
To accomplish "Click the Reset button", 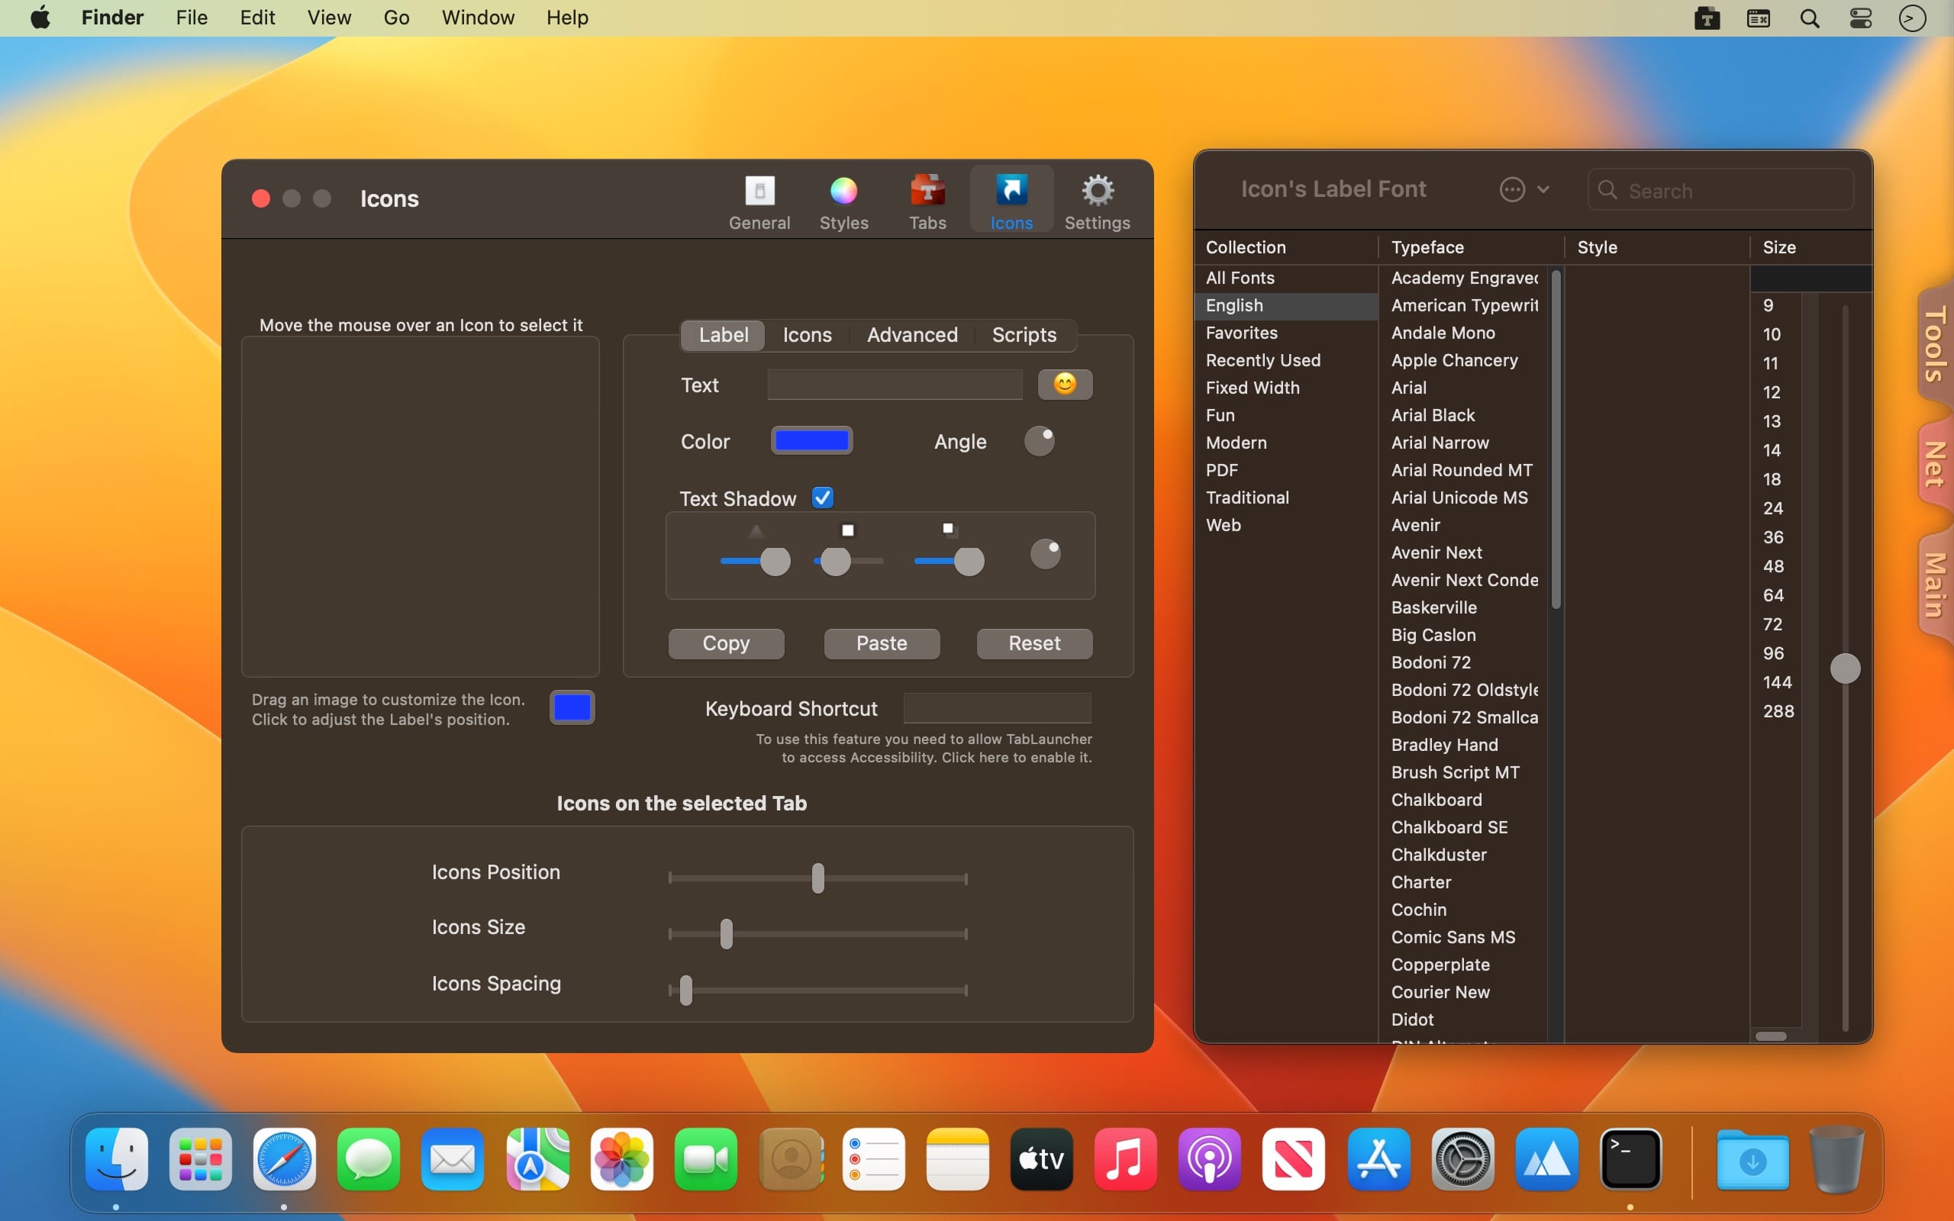I will 1034,643.
